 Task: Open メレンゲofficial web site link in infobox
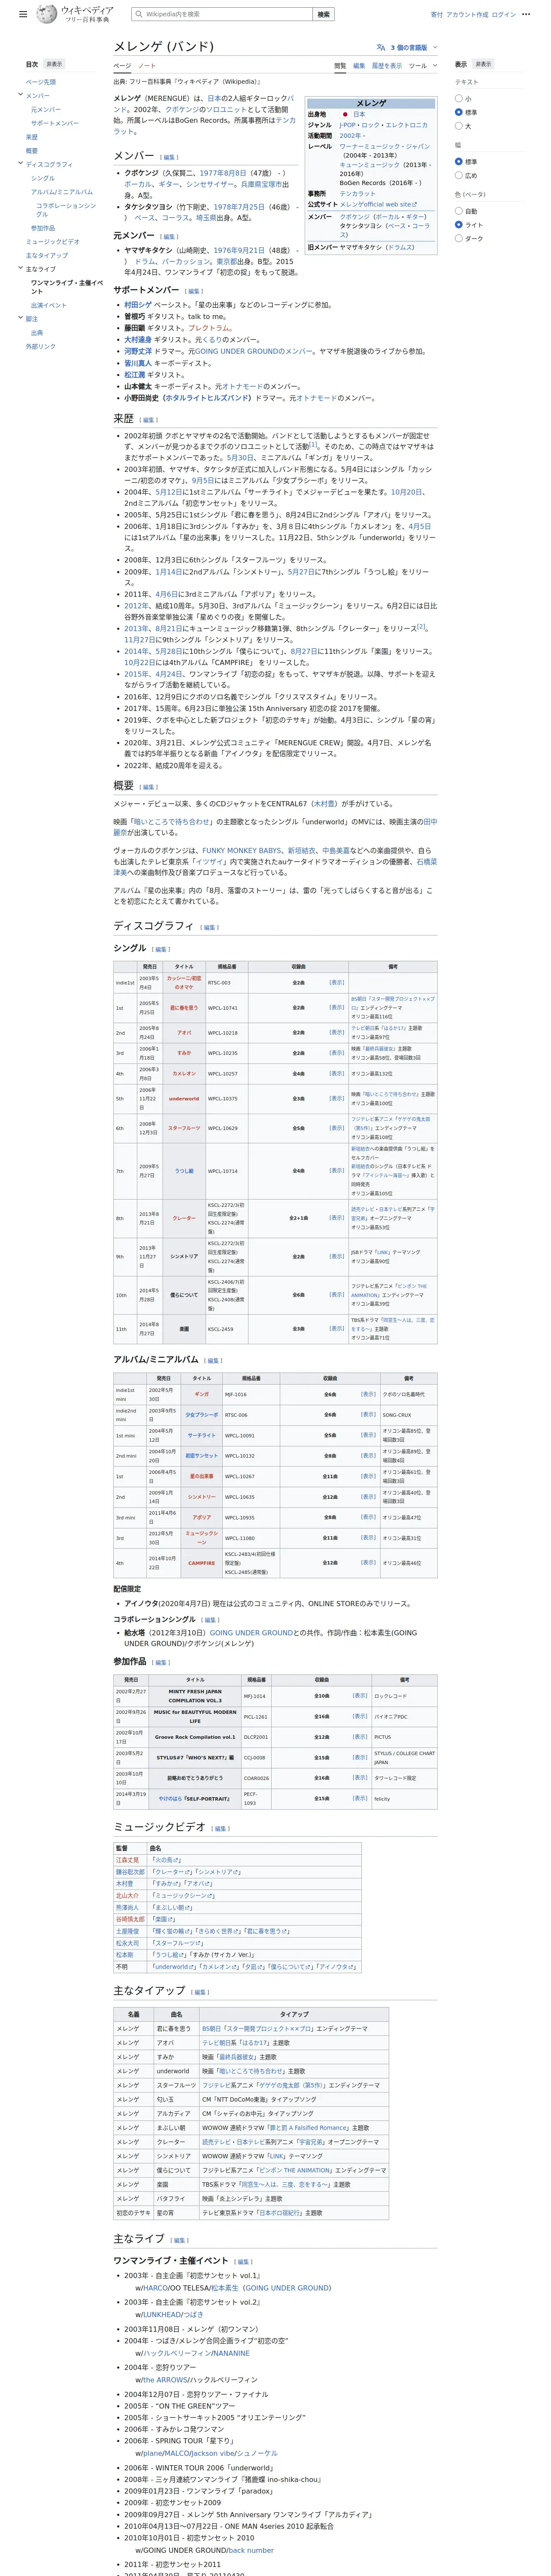pyautogui.click(x=378, y=204)
